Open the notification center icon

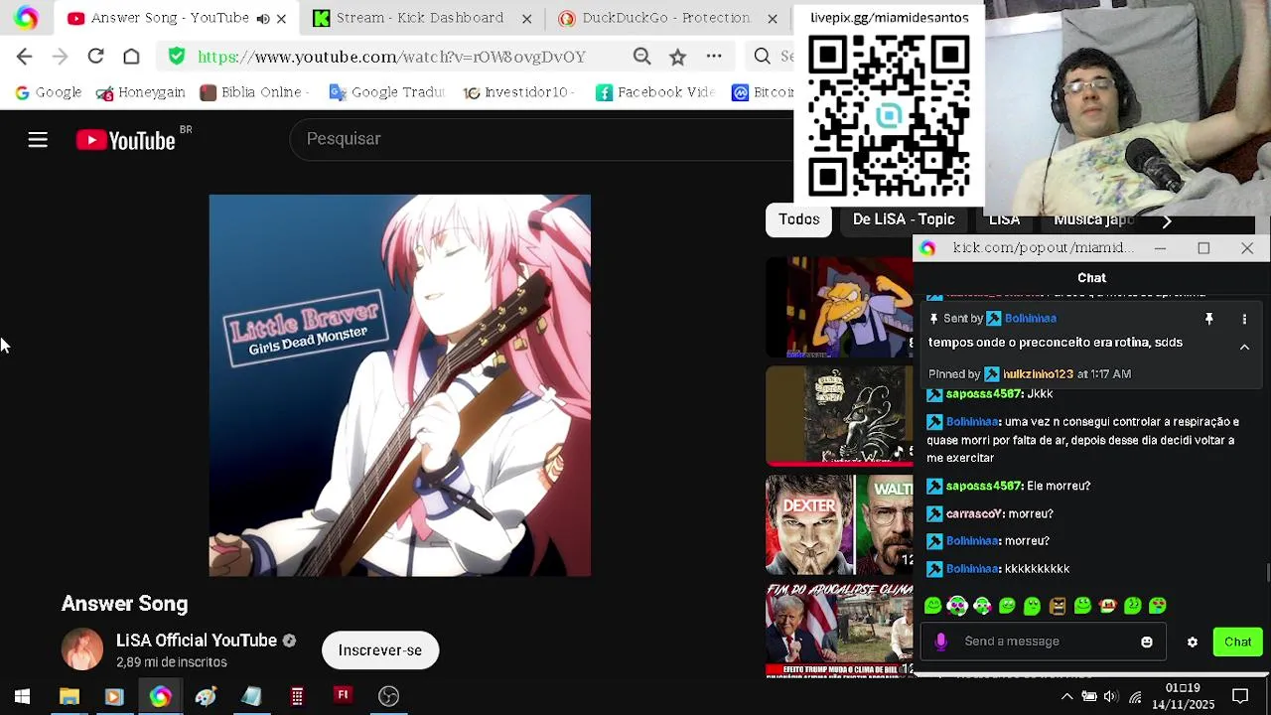(1240, 697)
